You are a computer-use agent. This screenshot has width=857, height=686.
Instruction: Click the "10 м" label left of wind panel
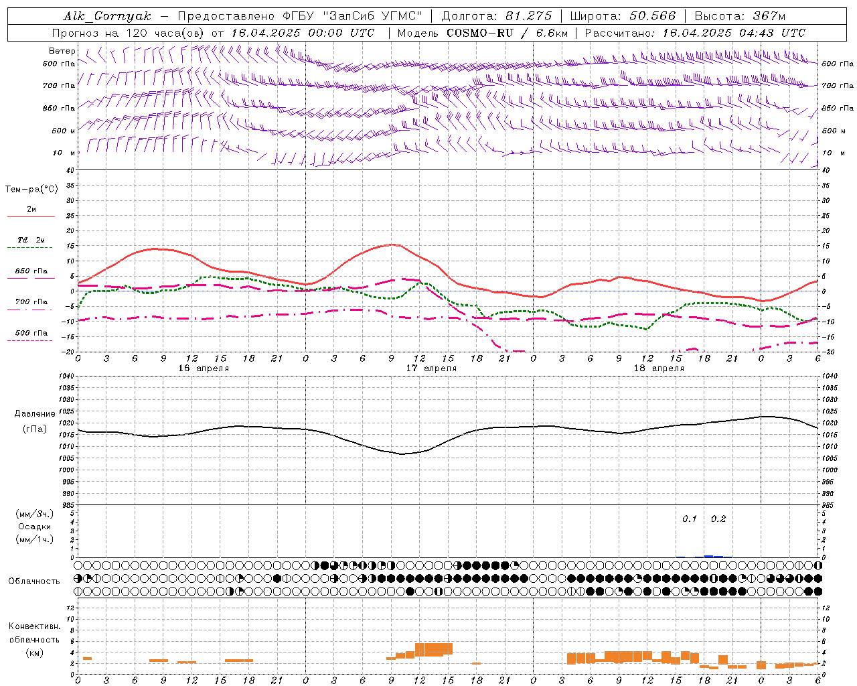click(64, 153)
